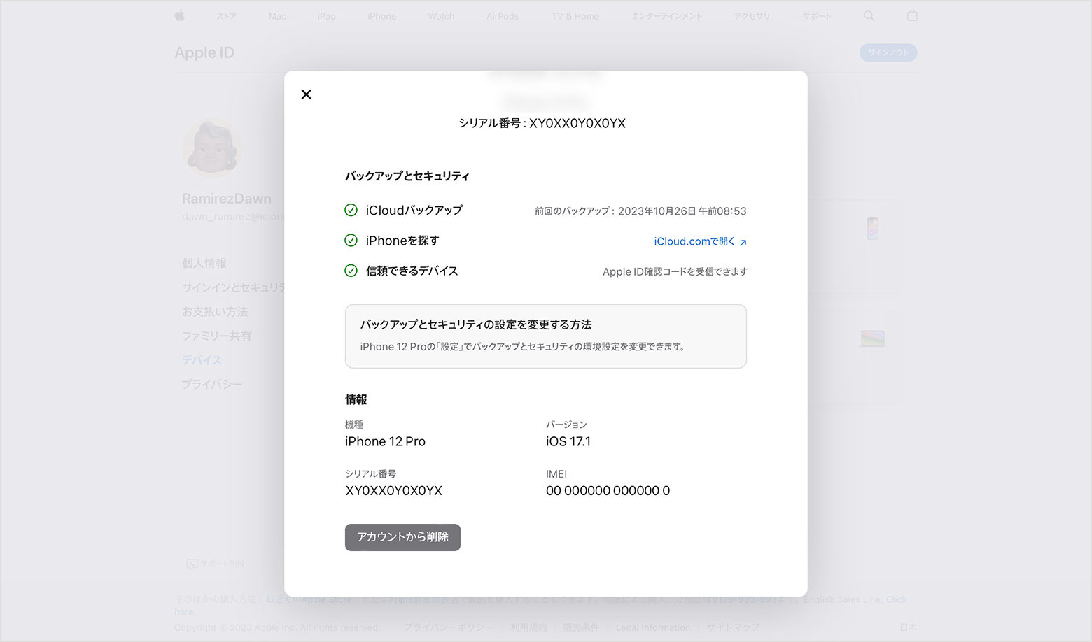1092x642 pixels.
Task: Open 個人情報 from the sidebar
Action: [204, 263]
